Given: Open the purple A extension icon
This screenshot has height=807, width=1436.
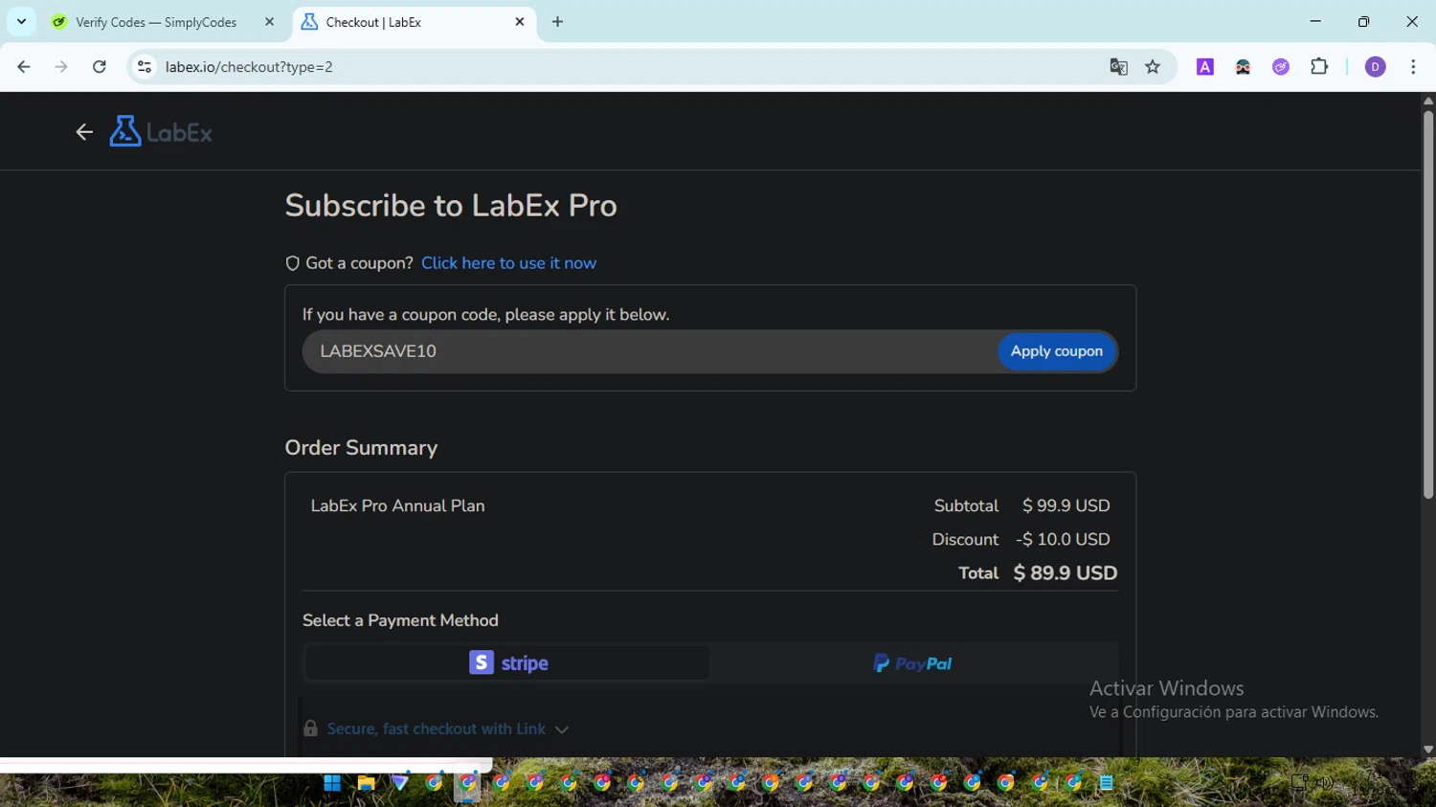Looking at the screenshot, I should [1205, 67].
